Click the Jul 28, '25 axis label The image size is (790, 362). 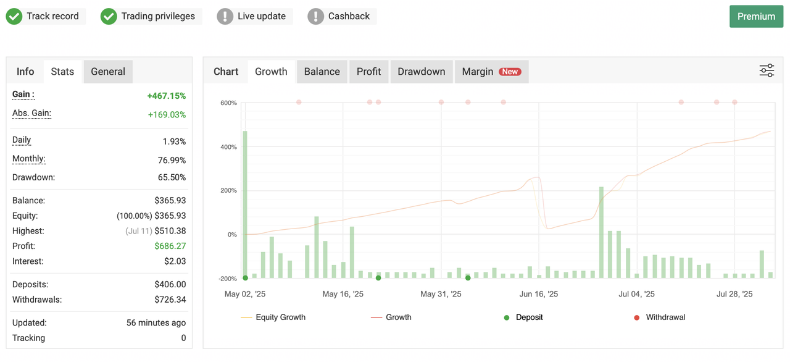[734, 294]
